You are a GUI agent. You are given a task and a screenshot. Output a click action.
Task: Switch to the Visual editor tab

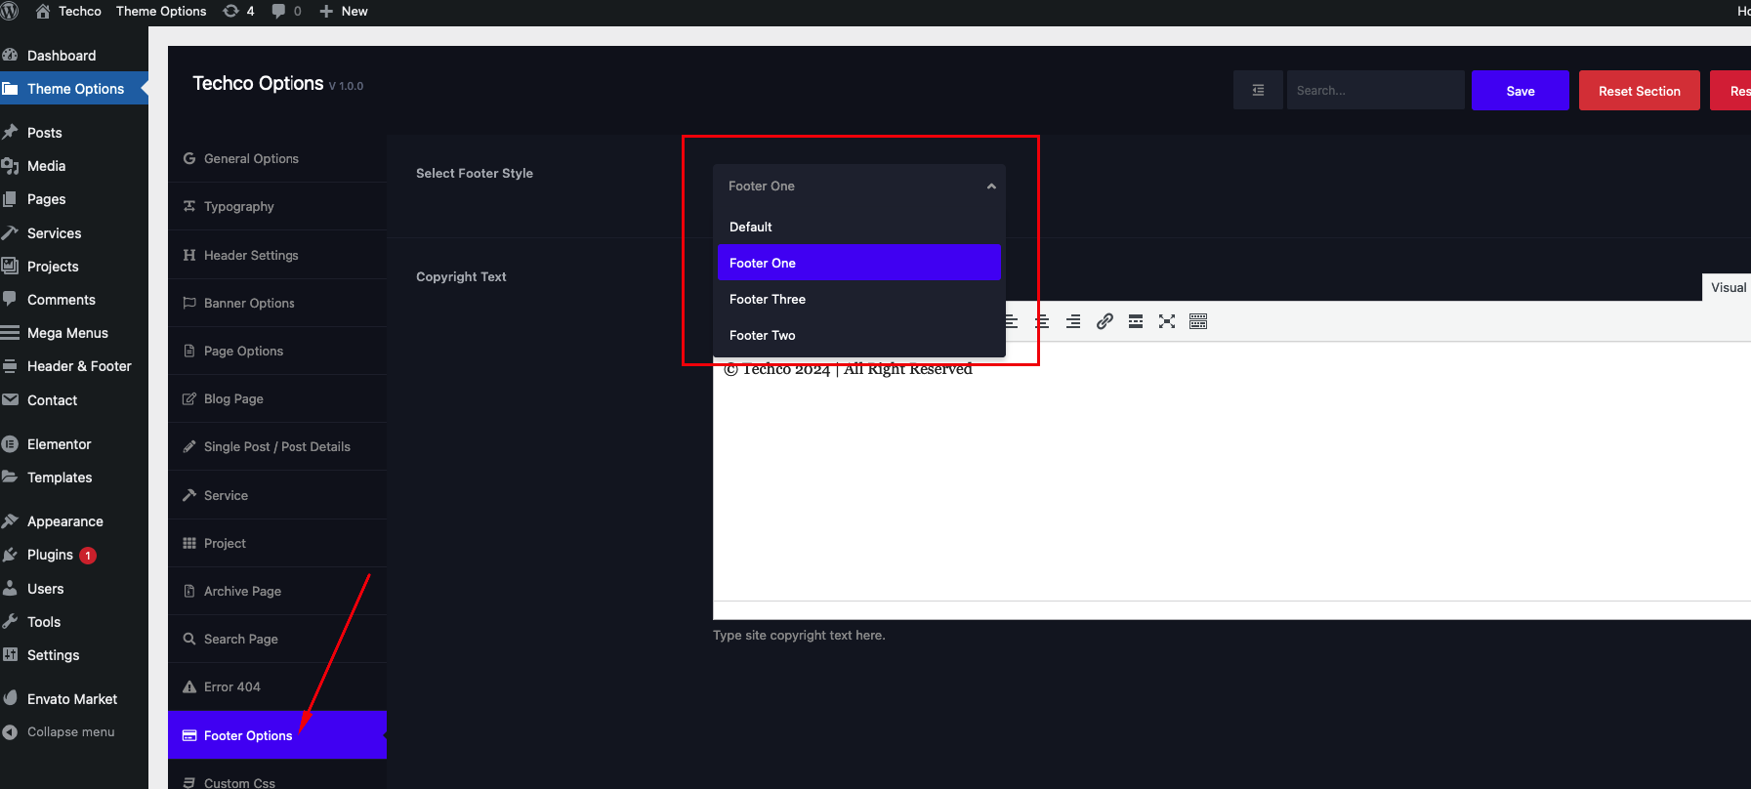tap(1728, 287)
